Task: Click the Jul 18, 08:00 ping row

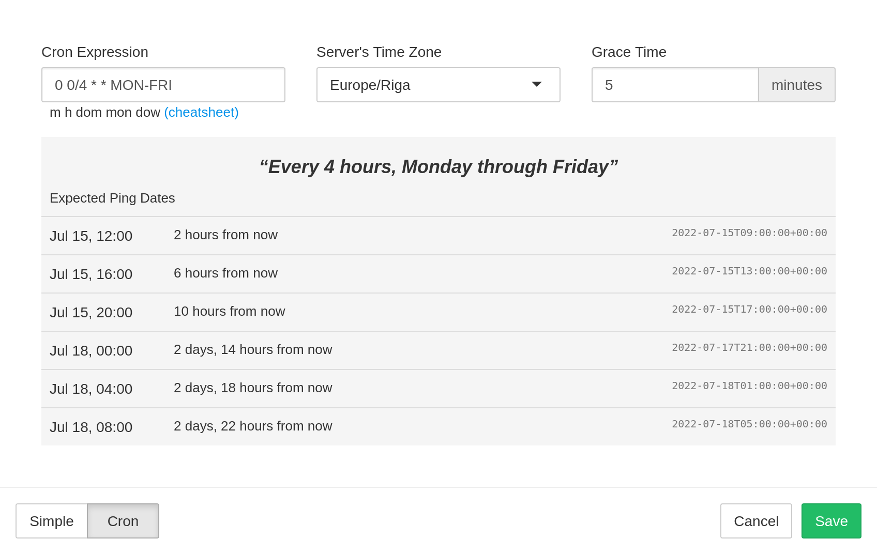Action: pyautogui.click(x=438, y=426)
